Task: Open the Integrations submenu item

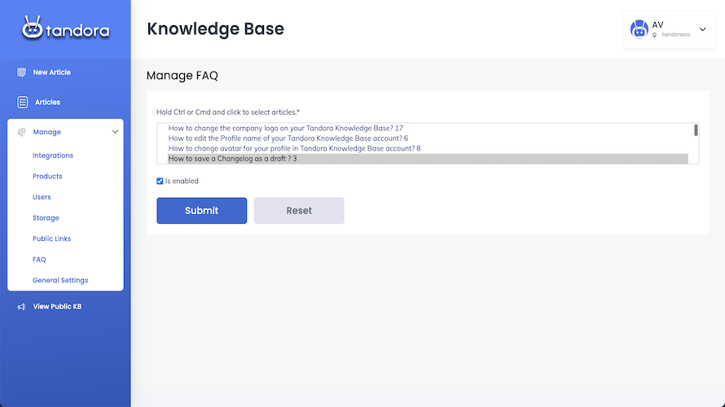Action: (53, 155)
